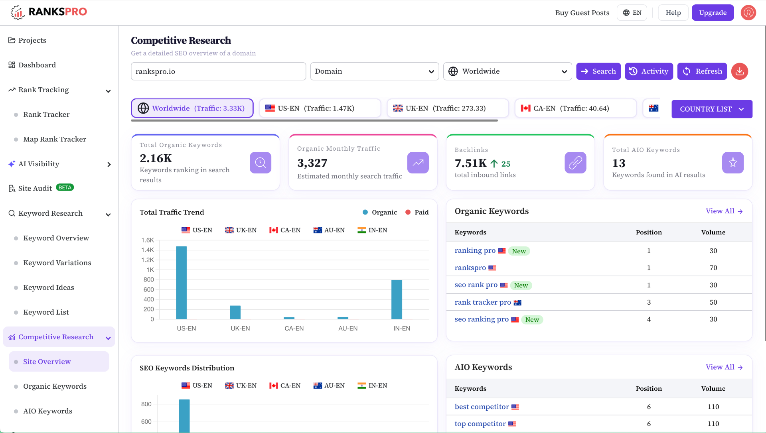Screen dimensions: 766x433
Task: Select the US-EN traffic tab
Action: pyautogui.click(x=320, y=108)
